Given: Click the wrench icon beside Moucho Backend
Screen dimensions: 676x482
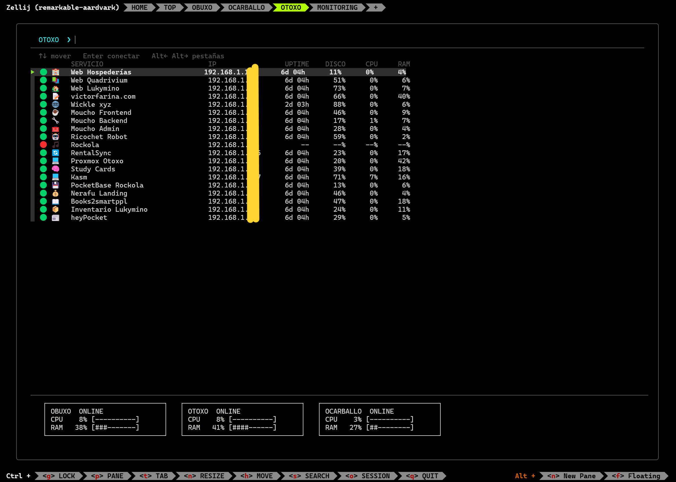Looking at the screenshot, I should click(55, 121).
